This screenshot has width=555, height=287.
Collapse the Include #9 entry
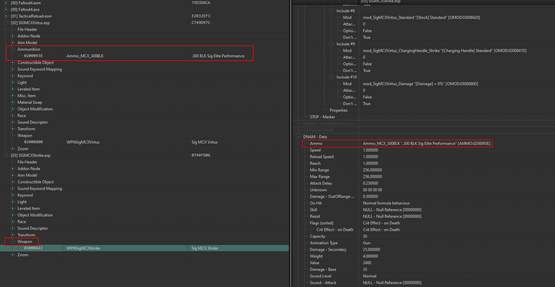(332, 44)
